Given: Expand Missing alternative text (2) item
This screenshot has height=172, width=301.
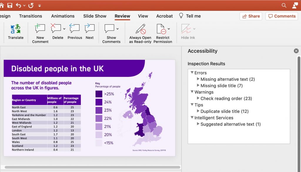Looking at the screenshot, I should pyautogui.click(x=198, y=79).
